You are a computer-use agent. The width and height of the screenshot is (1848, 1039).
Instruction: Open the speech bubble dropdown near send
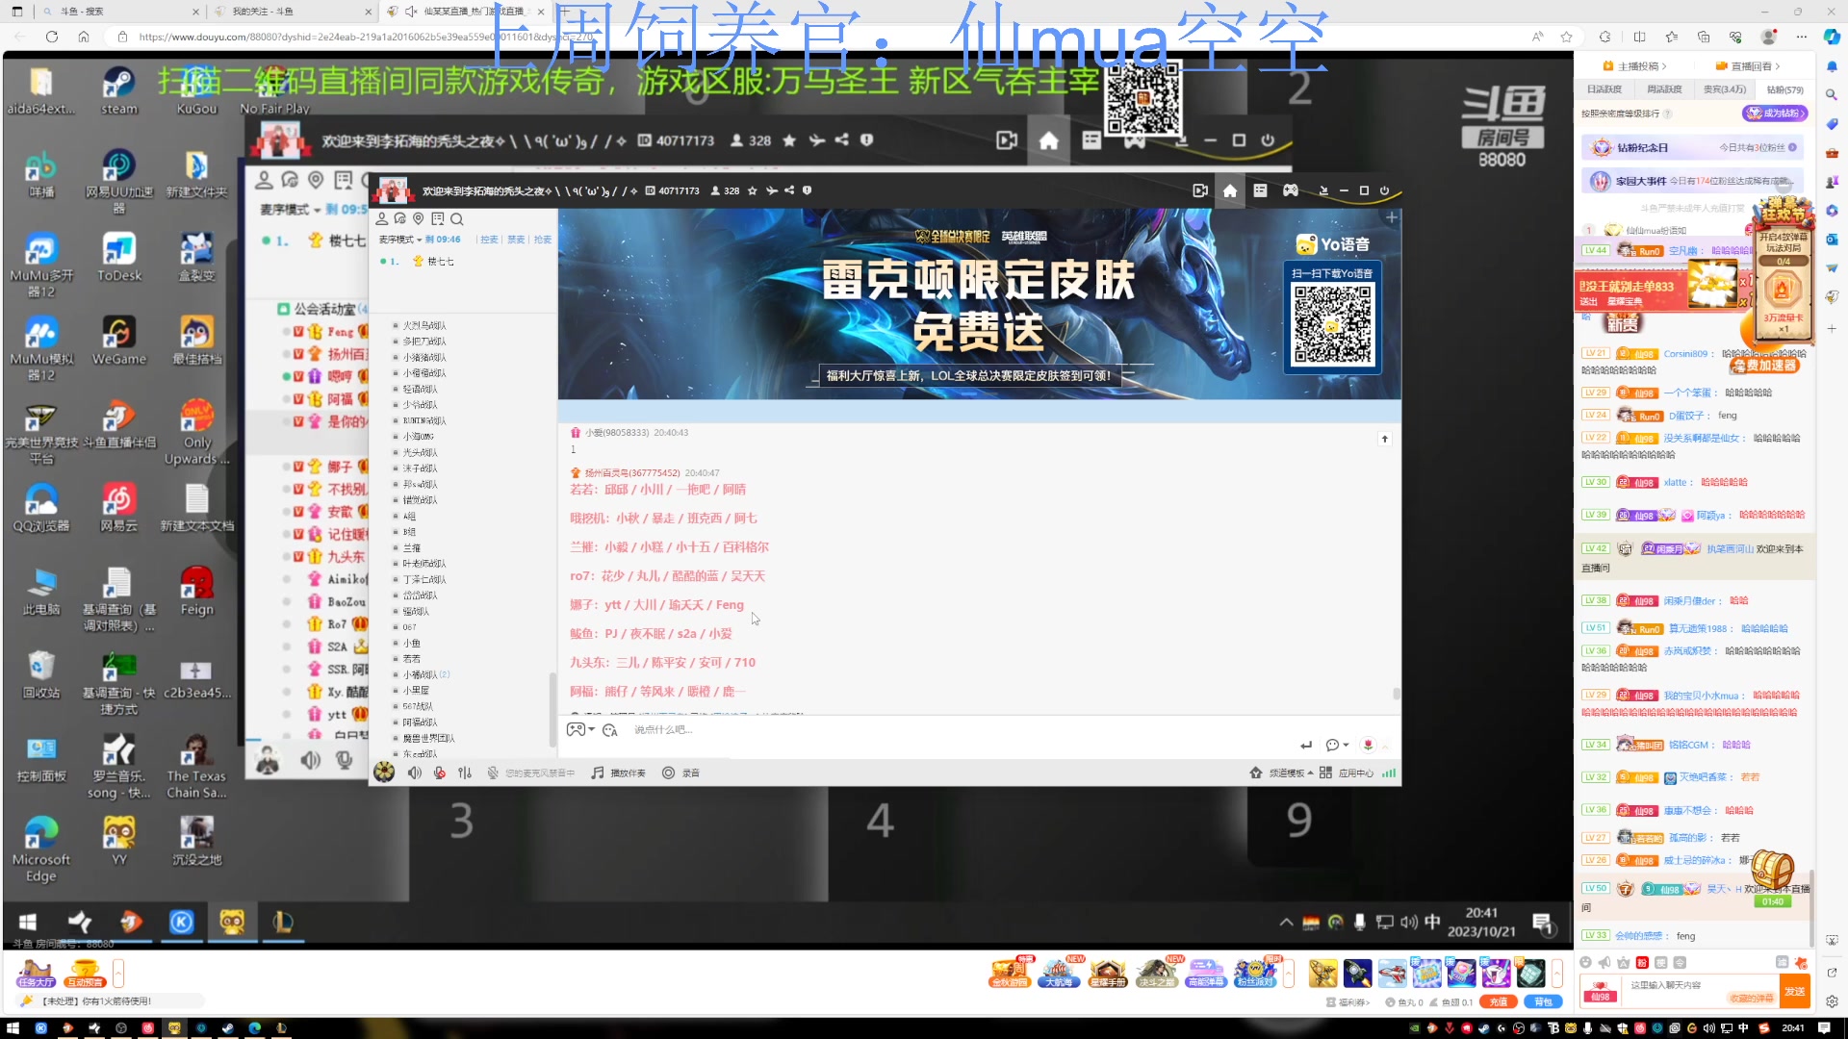coord(1336,746)
